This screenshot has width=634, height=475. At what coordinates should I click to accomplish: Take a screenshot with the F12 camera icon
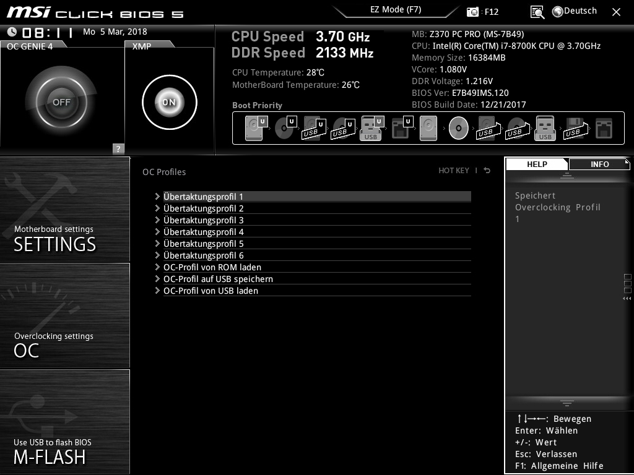(472, 12)
